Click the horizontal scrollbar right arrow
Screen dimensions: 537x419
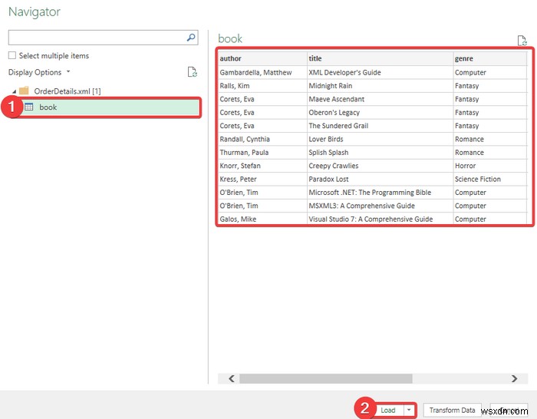point(515,378)
